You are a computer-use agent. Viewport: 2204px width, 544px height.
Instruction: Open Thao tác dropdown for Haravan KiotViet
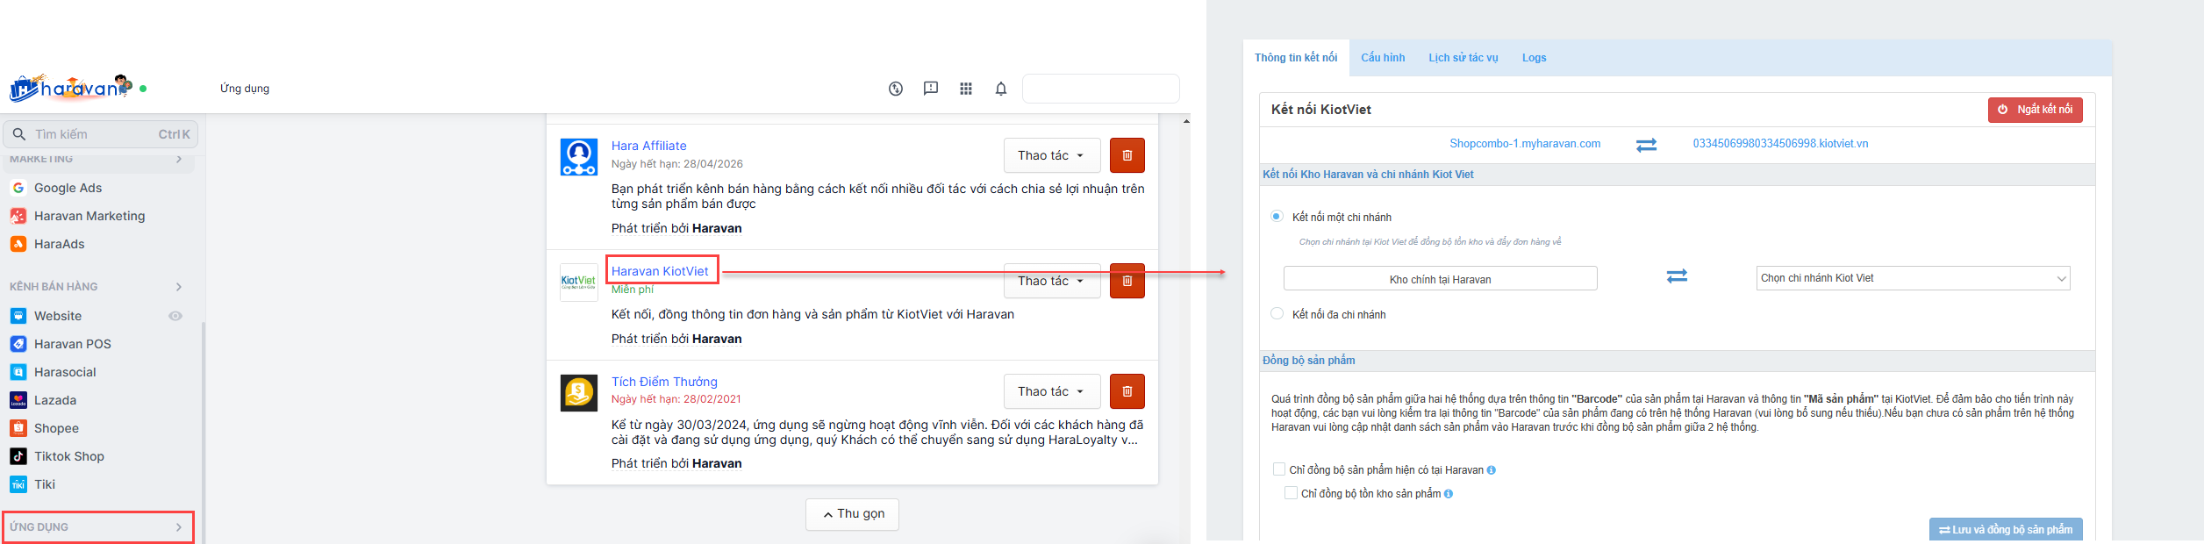pos(1052,281)
